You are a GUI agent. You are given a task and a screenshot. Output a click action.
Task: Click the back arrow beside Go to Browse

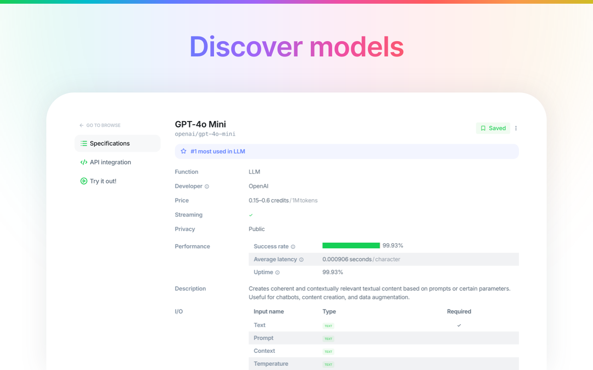(x=82, y=125)
